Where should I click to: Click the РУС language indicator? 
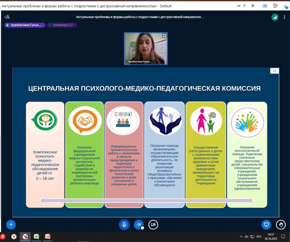[x=259, y=236]
